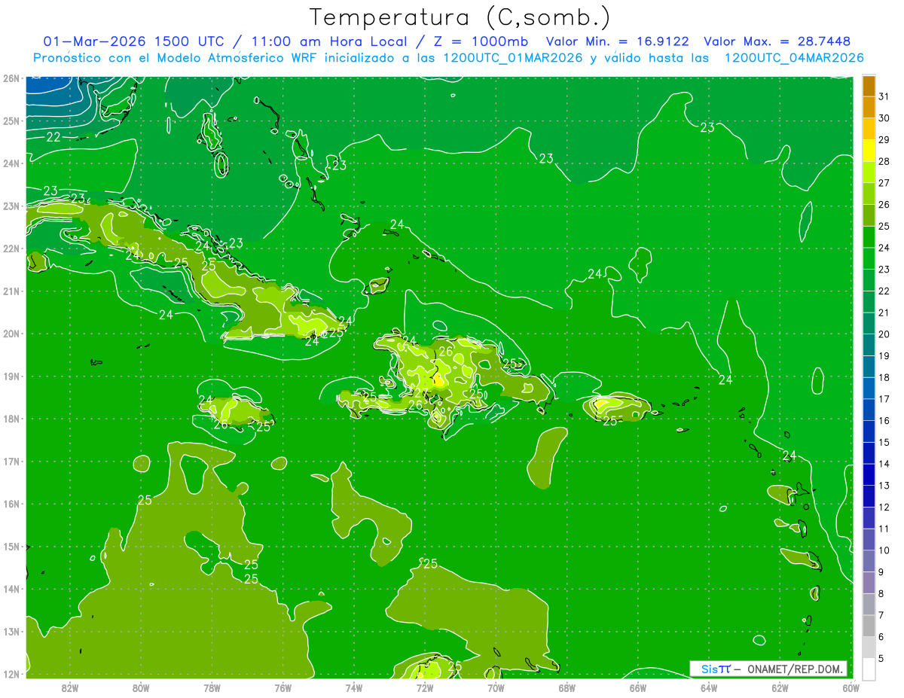Click the 16N latitude axis label
Viewport: 904px width, 698px height.
[11, 504]
